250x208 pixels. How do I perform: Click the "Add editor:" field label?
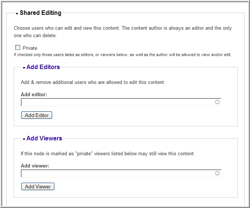click(34, 95)
